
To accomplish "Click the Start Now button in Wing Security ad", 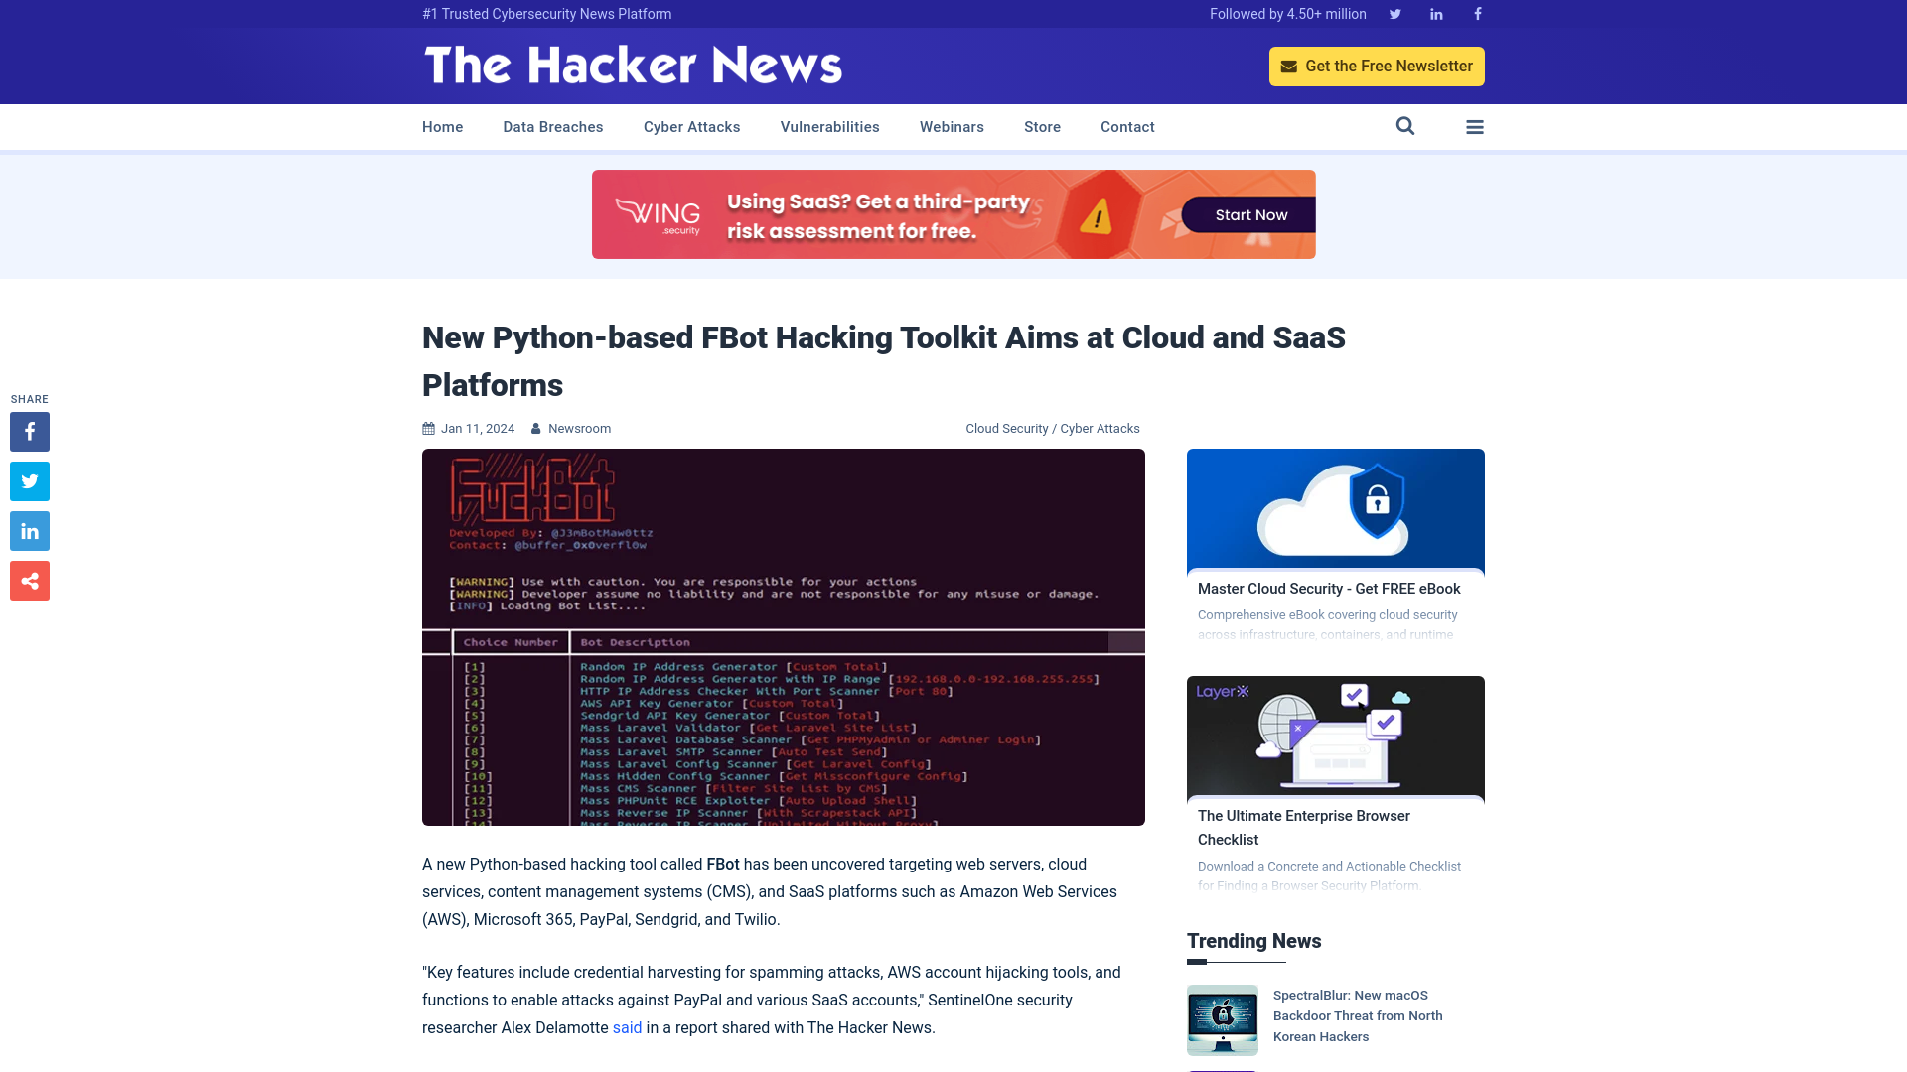I will coord(1252,214).
